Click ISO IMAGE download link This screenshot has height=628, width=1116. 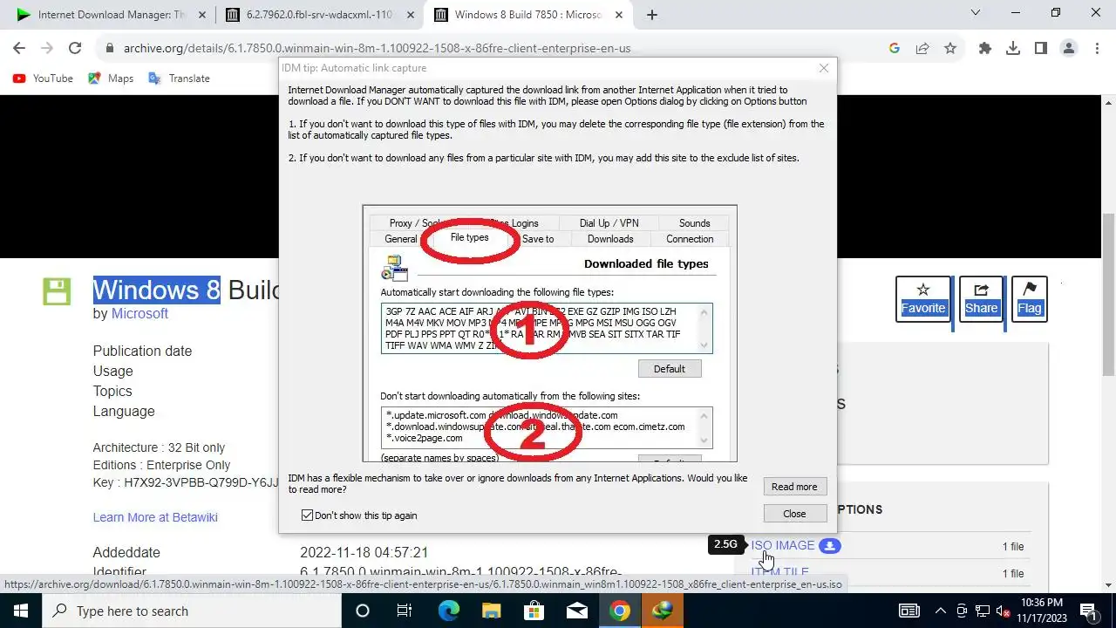[x=783, y=545]
